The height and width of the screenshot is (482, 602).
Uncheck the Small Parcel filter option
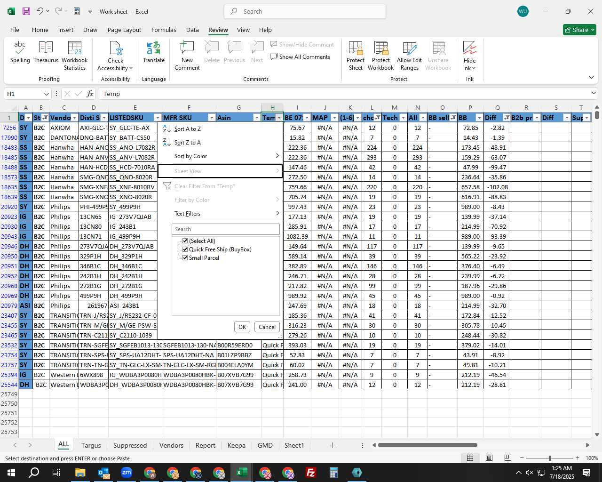tap(185, 258)
